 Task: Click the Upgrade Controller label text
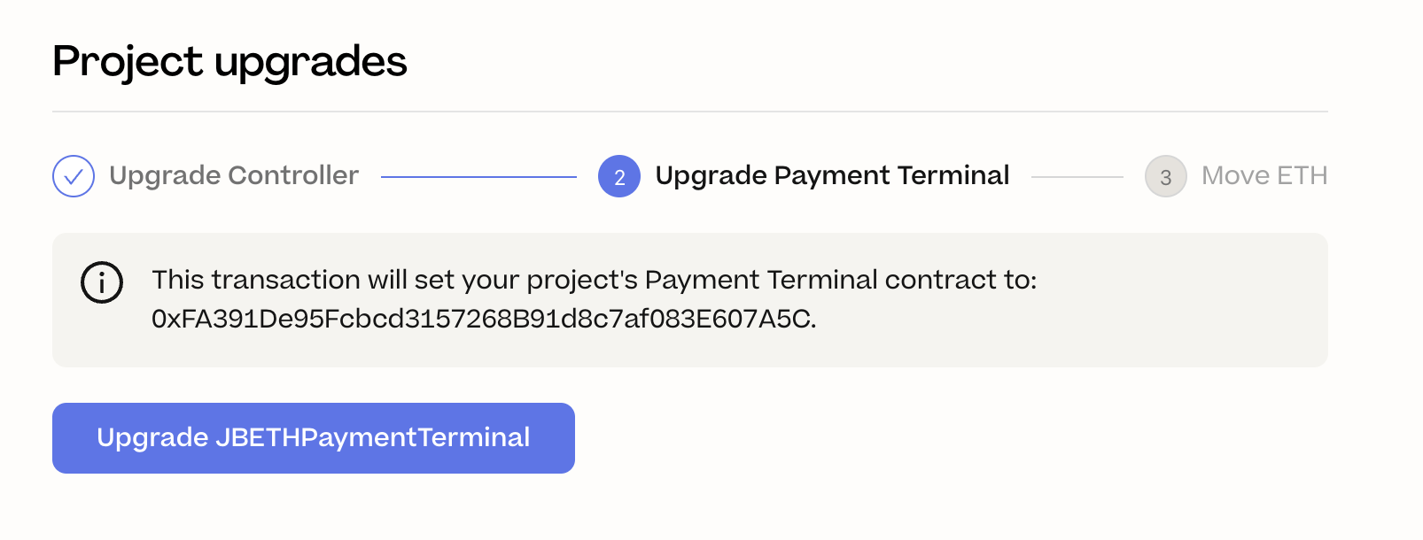point(233,176)
